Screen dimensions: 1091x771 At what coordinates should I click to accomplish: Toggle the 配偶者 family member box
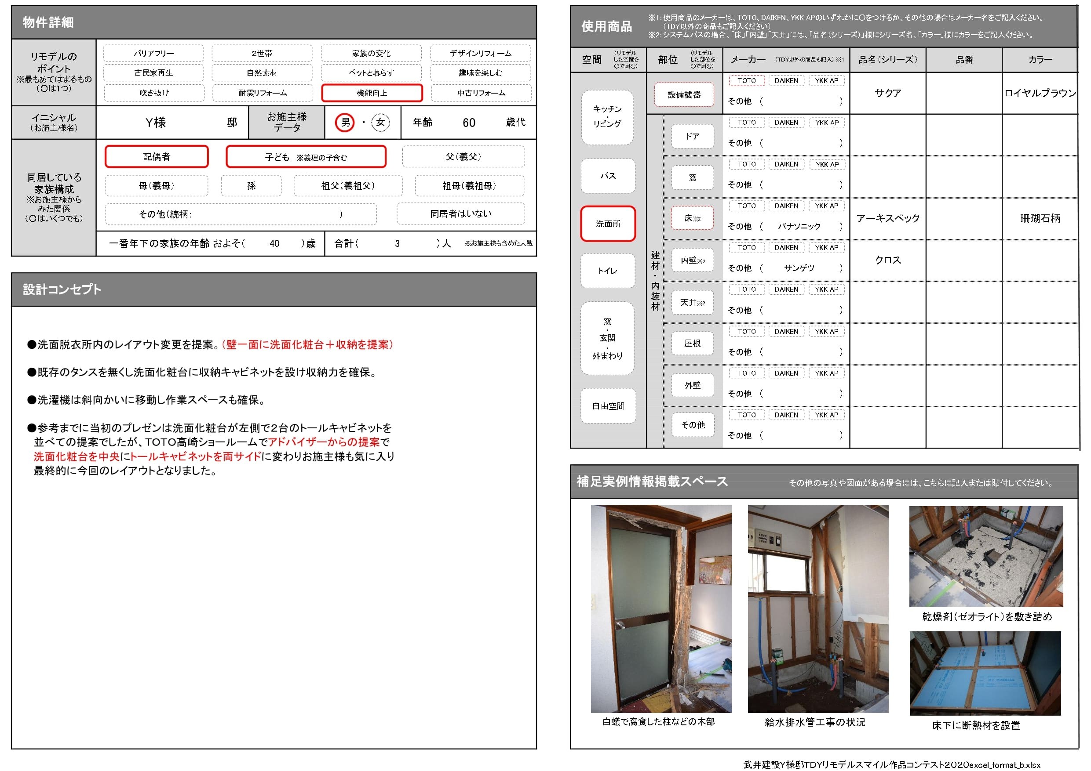pos(157,157)
